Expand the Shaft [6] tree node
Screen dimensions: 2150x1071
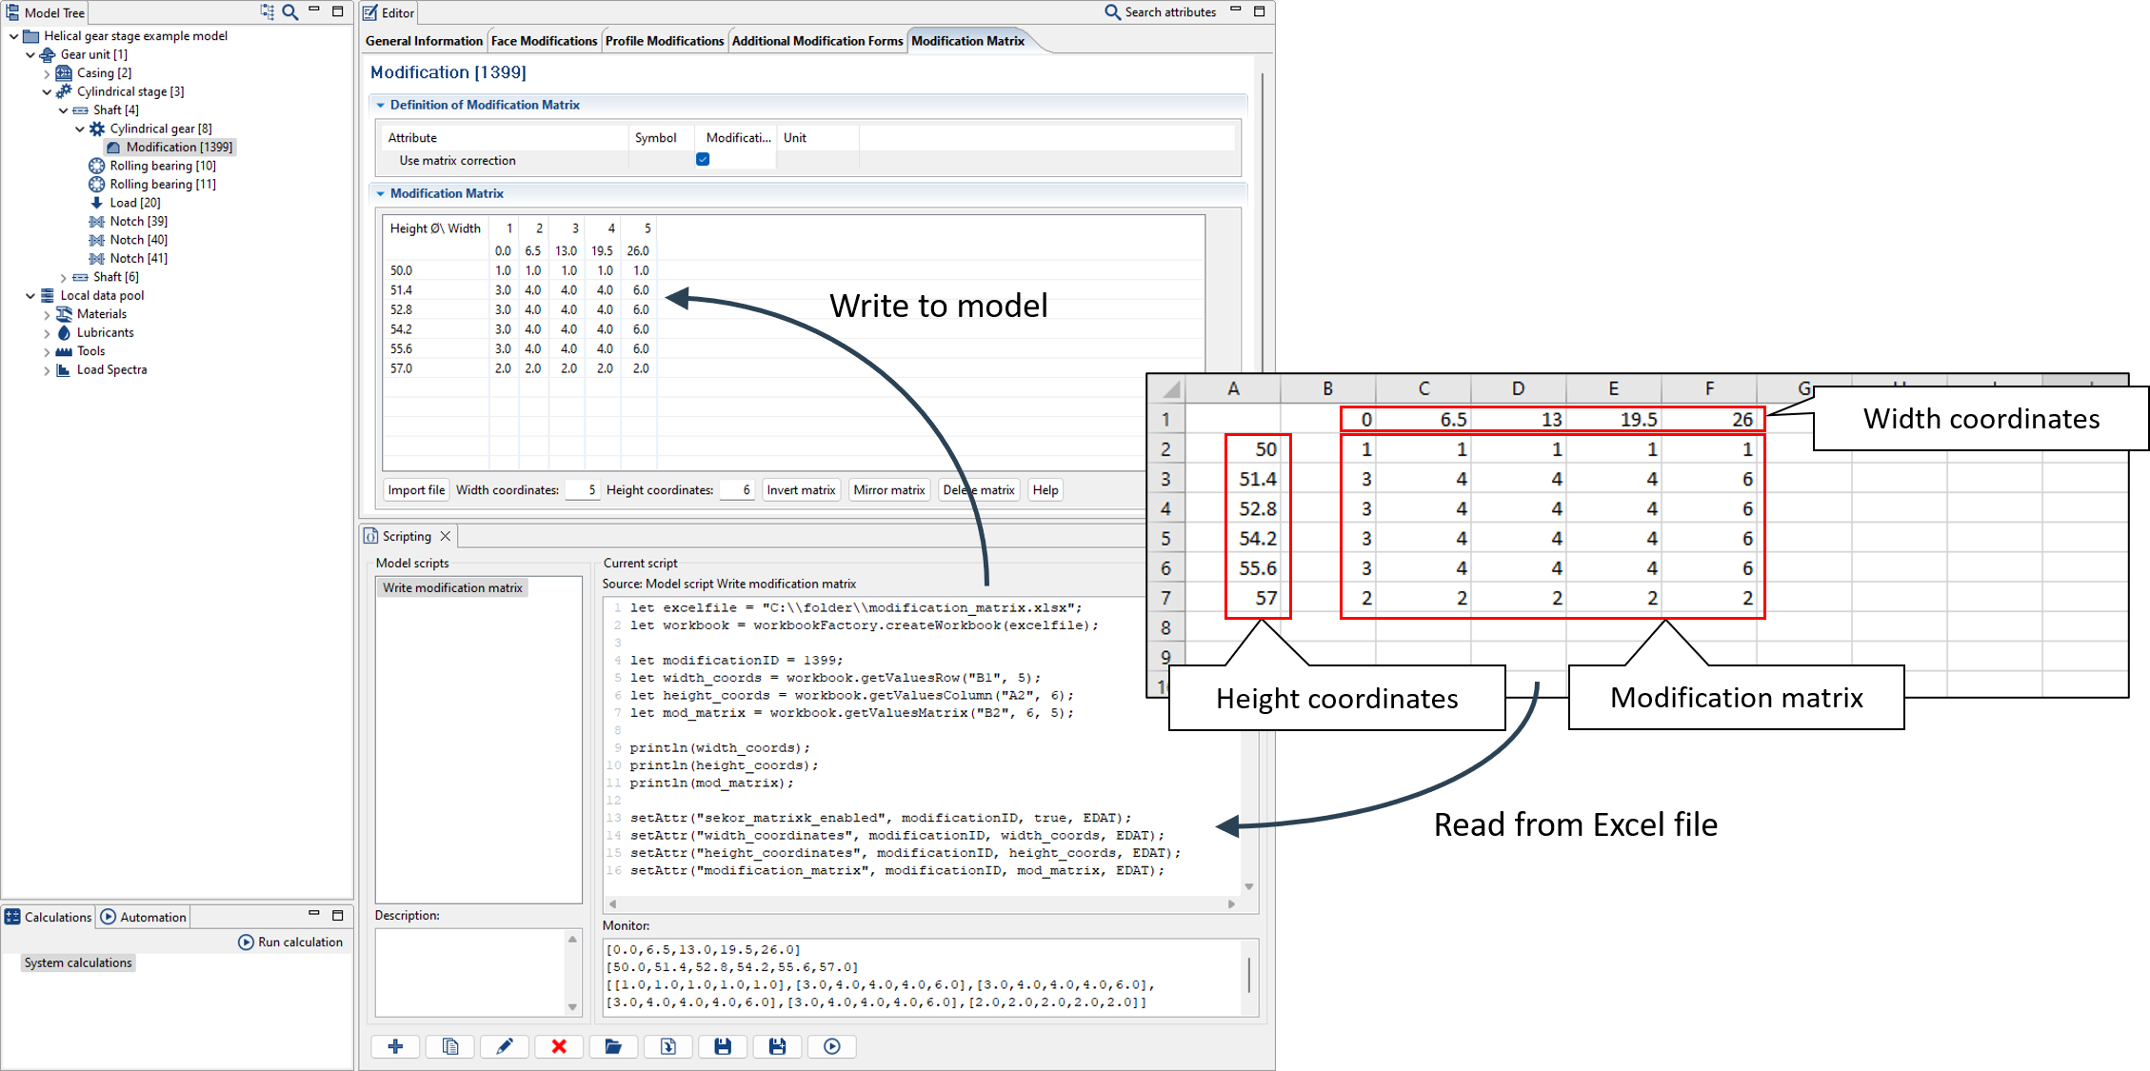[x=63, y=276]
